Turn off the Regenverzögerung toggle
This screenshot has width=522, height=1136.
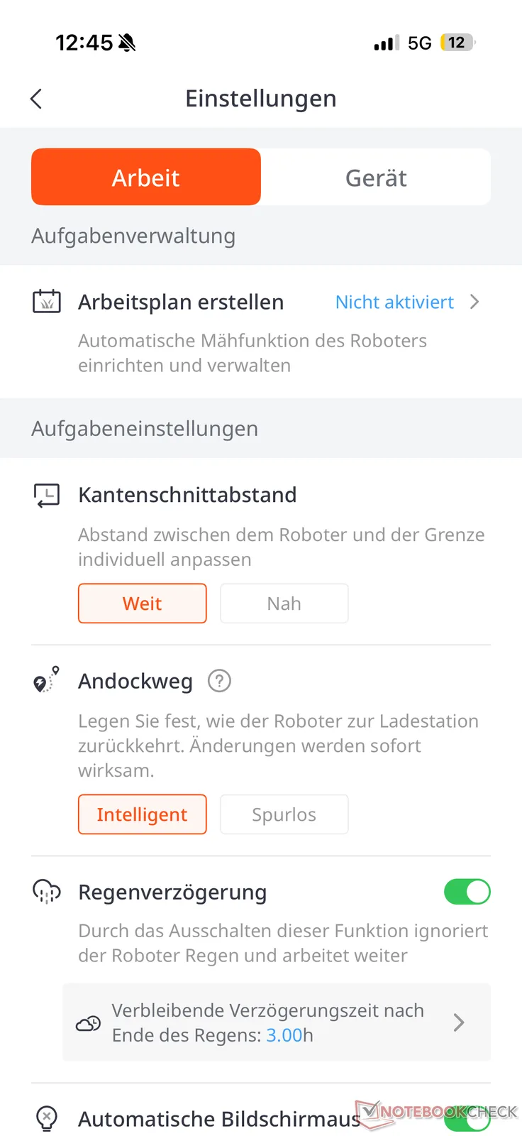[467, 892]
